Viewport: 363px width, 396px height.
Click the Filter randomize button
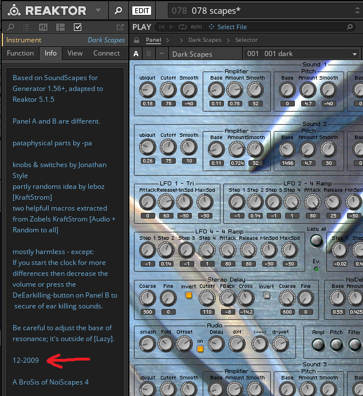point(354,345)
